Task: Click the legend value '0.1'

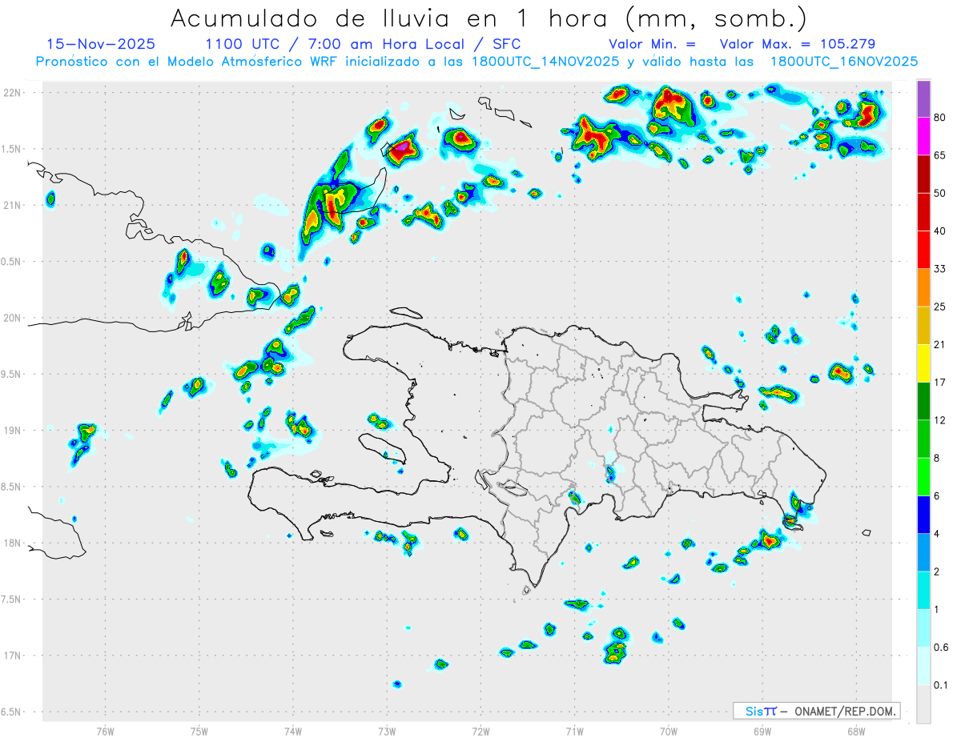Action: [x=942, y=685]
